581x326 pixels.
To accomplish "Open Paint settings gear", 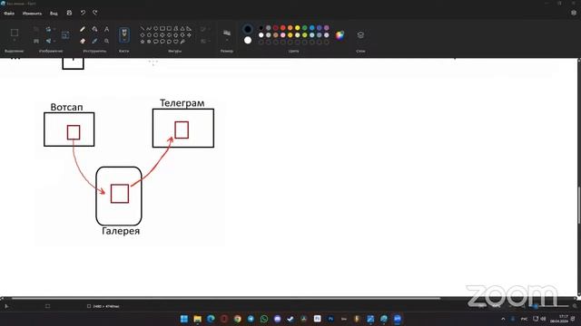I will click(x=574, y=13).
